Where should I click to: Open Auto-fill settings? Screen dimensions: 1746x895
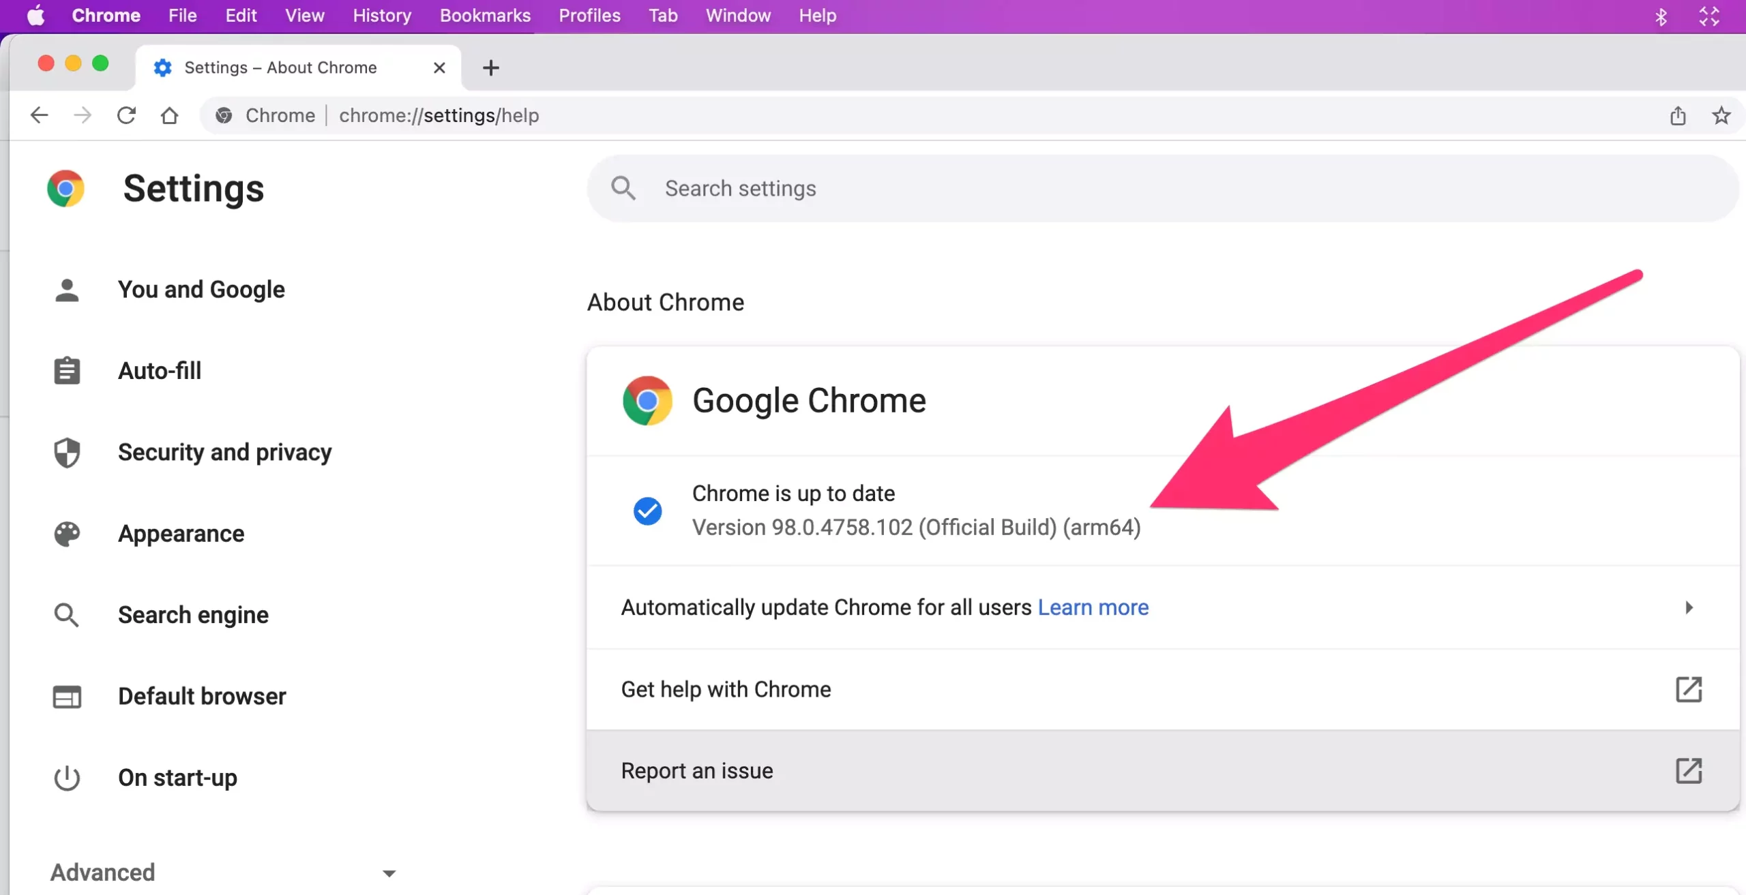160,371
